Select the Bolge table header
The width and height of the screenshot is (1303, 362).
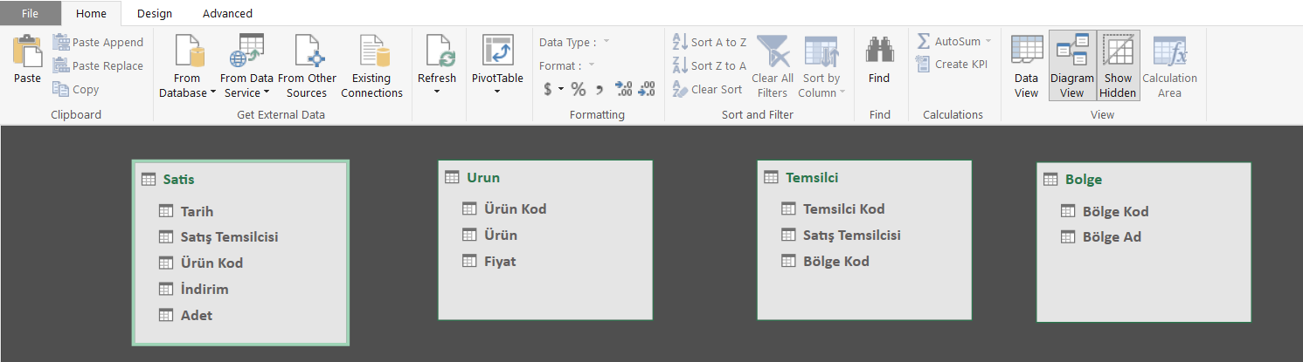(x=1083, y=179)
